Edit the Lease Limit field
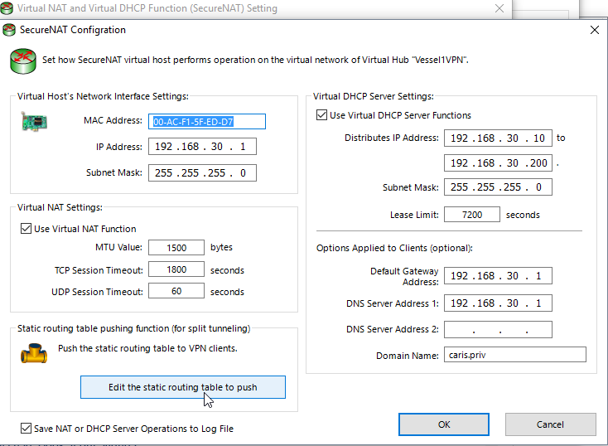The width and height of the screenshot is (608, 446). tap(472, 215)
